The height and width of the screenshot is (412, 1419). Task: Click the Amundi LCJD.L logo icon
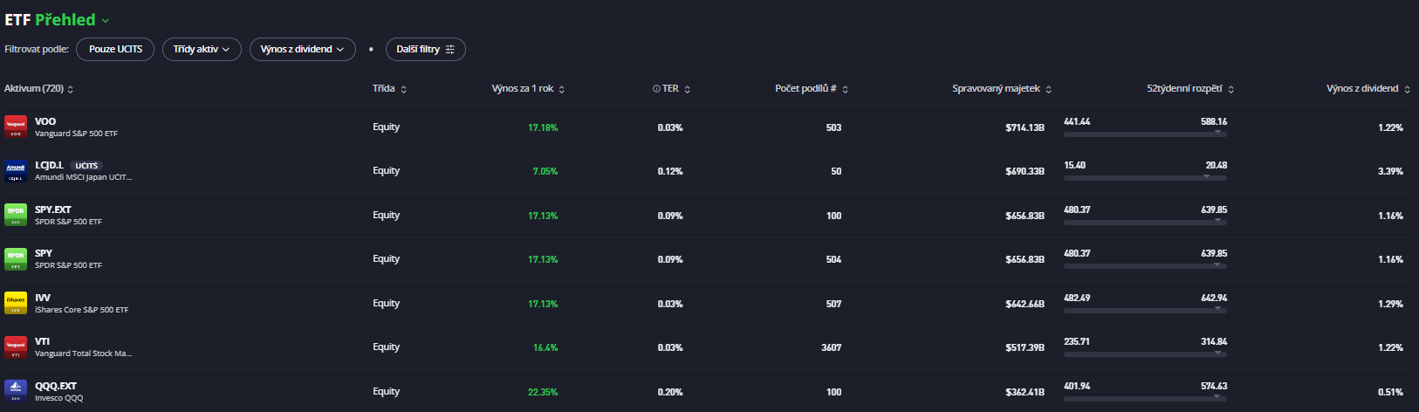tap(16, 171)
